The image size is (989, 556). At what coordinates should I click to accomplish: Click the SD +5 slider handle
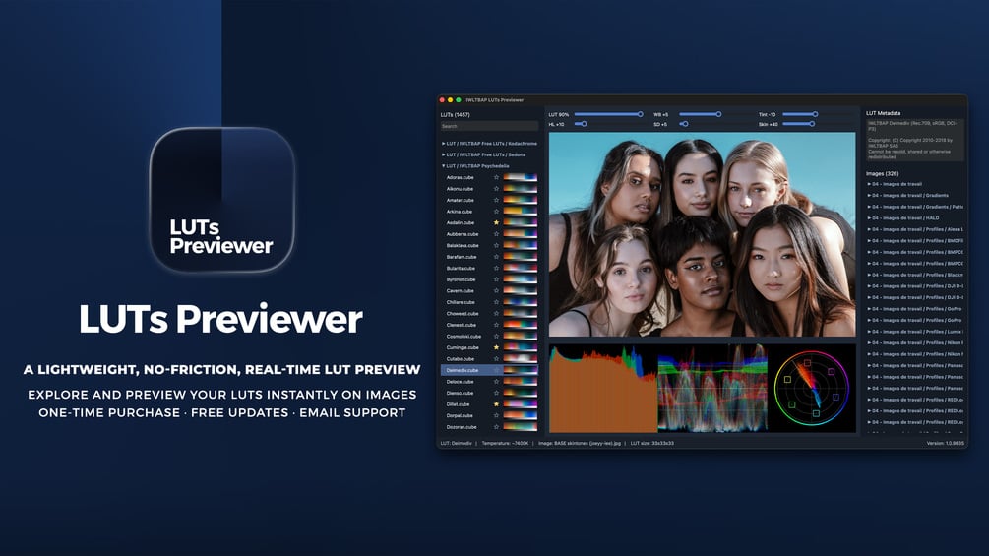tap(686, 124)
